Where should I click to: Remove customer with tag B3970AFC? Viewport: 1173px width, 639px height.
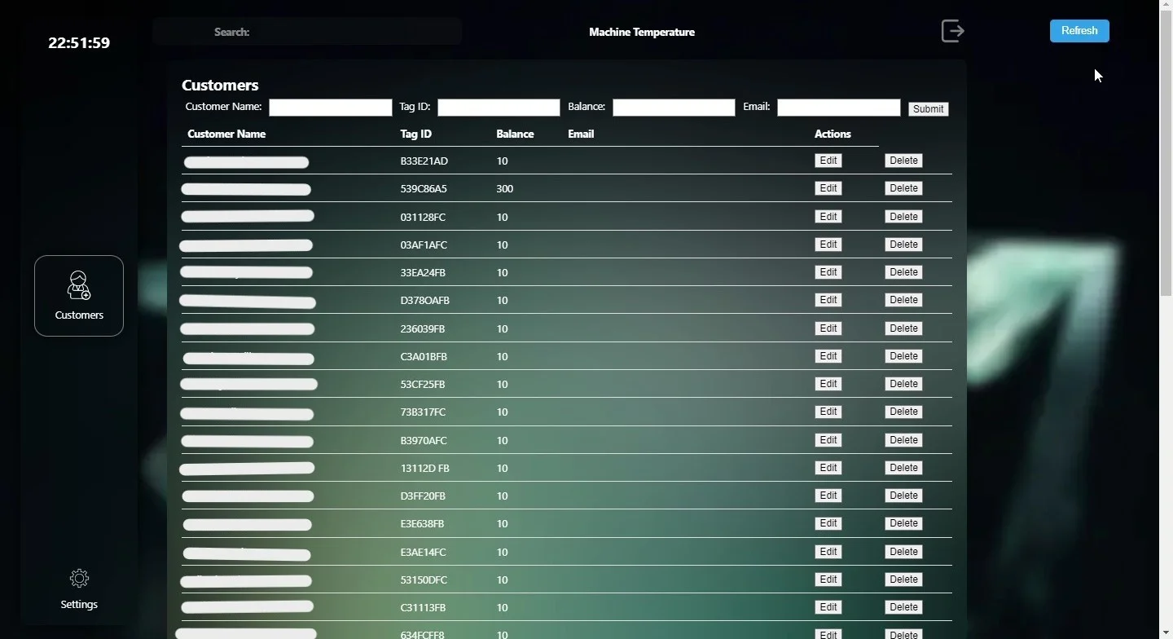pyautogui.click(x=903, y=440)
